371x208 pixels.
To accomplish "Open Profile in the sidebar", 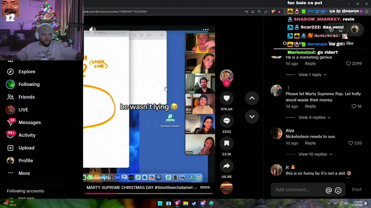I will click(26, 161).
